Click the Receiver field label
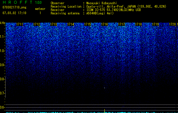This screenshot has width=178, height=113. (x=57, y=10)
